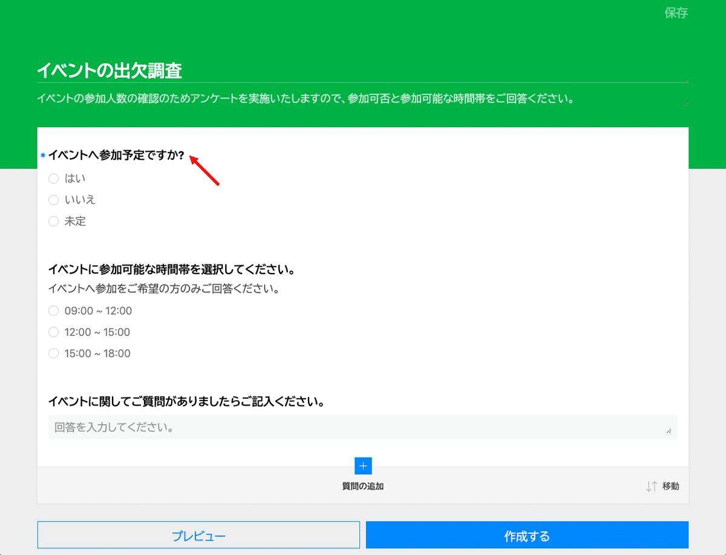Click the 質問の追加 label

(x=362, y=486)
